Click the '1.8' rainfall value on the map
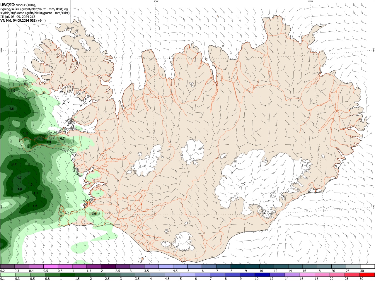This screenshot has height=281, width=375. coord(20,189)
